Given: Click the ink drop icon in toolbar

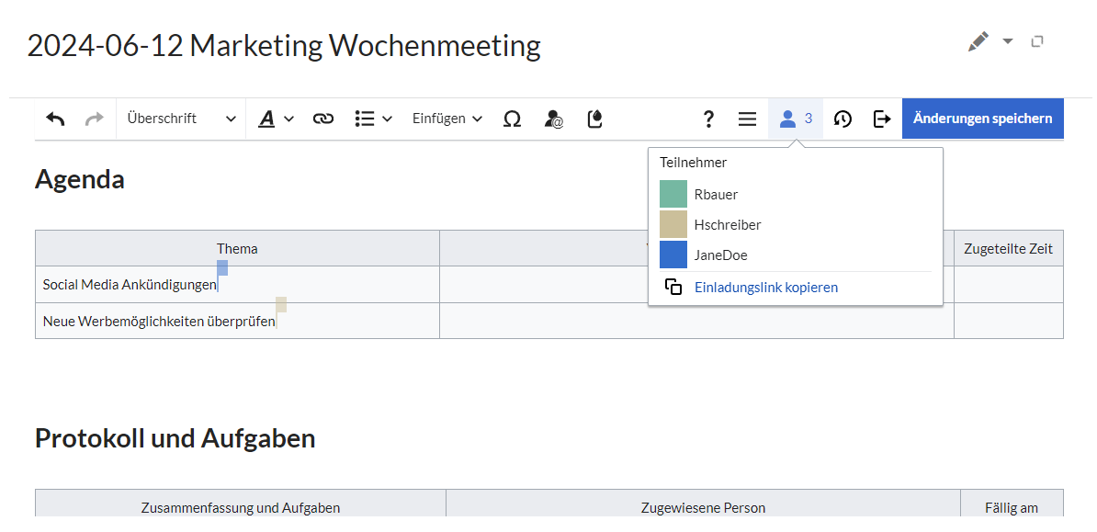Looking at the screenshot, I should pyautogui.click(x=595, y=119).
